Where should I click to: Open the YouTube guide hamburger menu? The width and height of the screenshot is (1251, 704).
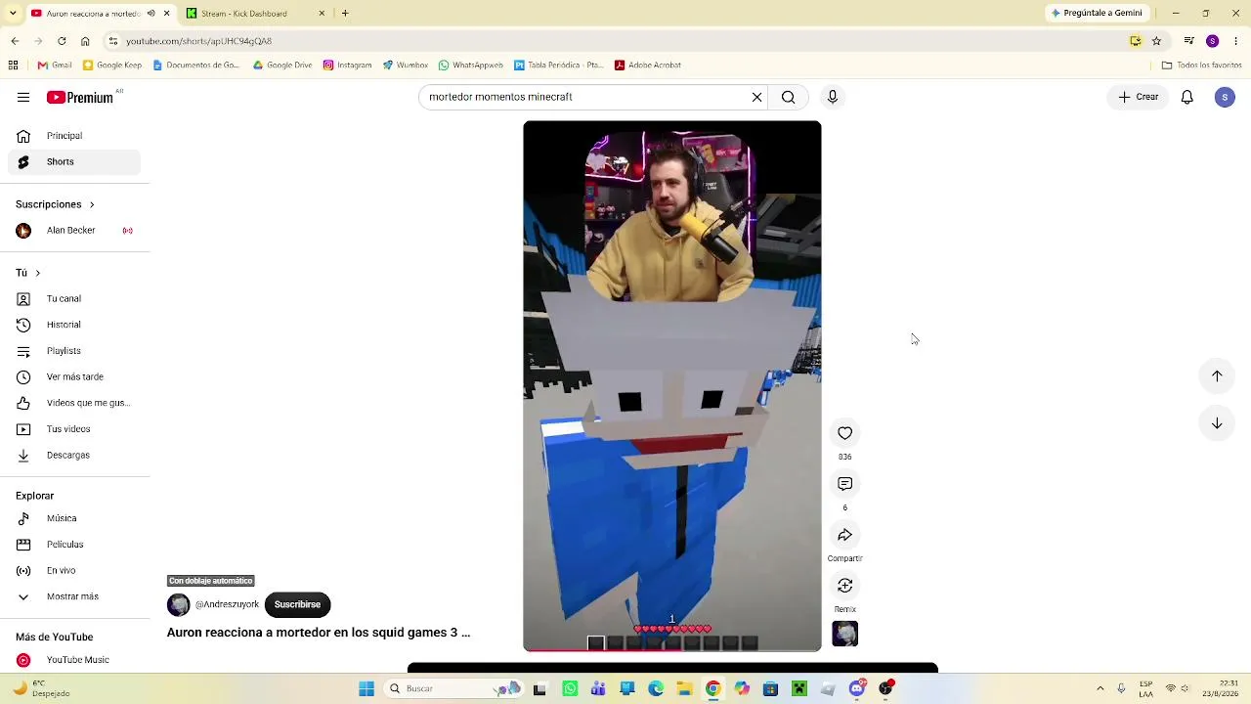coord(23,97)
